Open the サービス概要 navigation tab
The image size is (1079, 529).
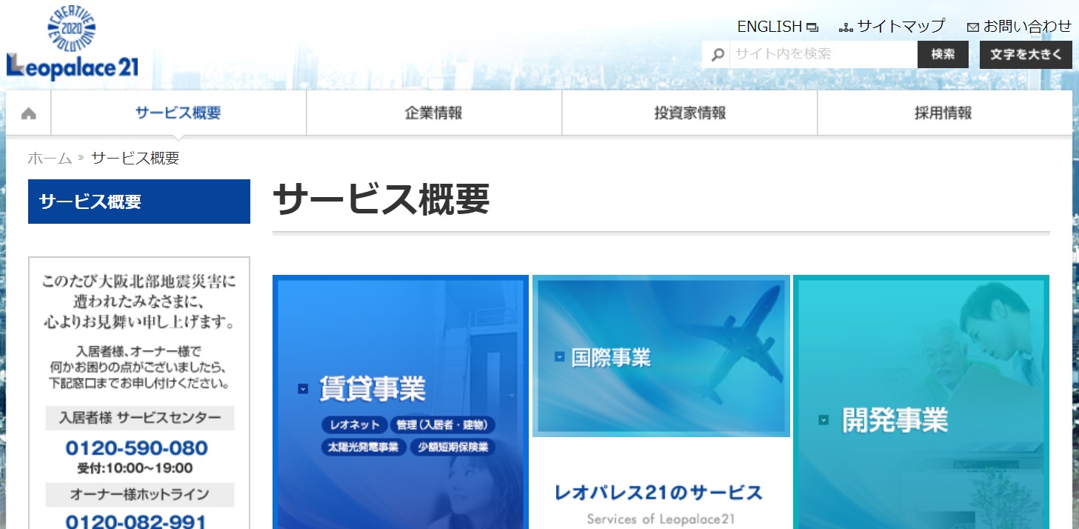click(178, 113)
